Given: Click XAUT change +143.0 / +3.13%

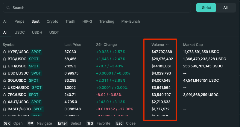Looking at the screenshot, I should point(111,102).
